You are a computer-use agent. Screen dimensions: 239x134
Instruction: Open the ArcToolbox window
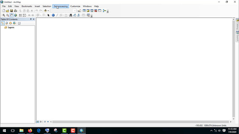pos(96,11)
